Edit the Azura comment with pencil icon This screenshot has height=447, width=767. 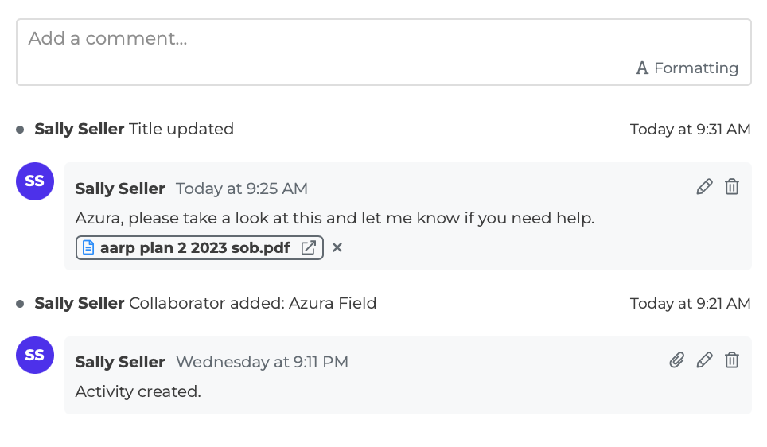click(704, 187)
